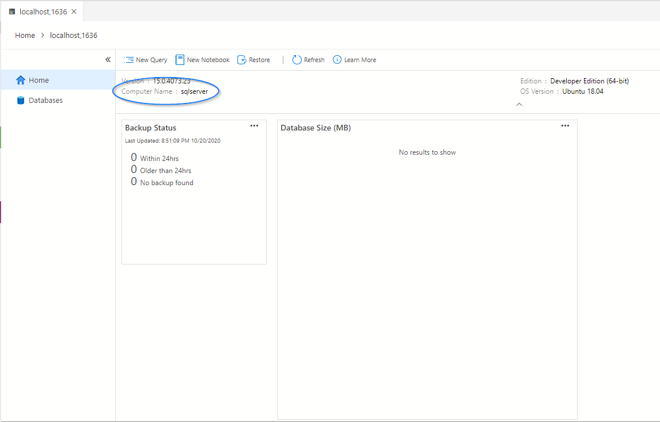660x422 pixels.
Task: Click the New Query icon
Action: [129, 59]
